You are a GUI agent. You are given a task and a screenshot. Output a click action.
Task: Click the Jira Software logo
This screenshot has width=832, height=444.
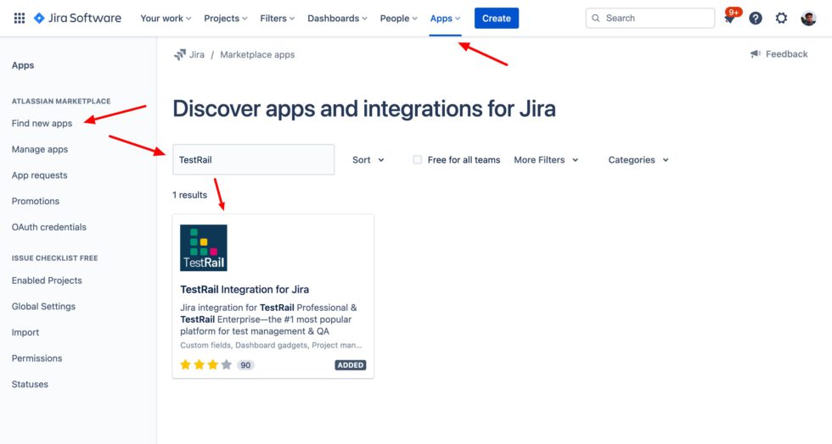[77, 18]
